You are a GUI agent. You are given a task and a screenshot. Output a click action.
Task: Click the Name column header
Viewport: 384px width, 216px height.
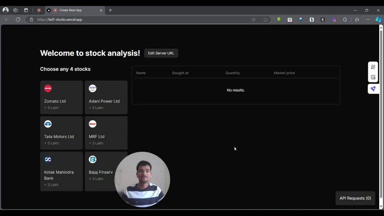[141, 73]
